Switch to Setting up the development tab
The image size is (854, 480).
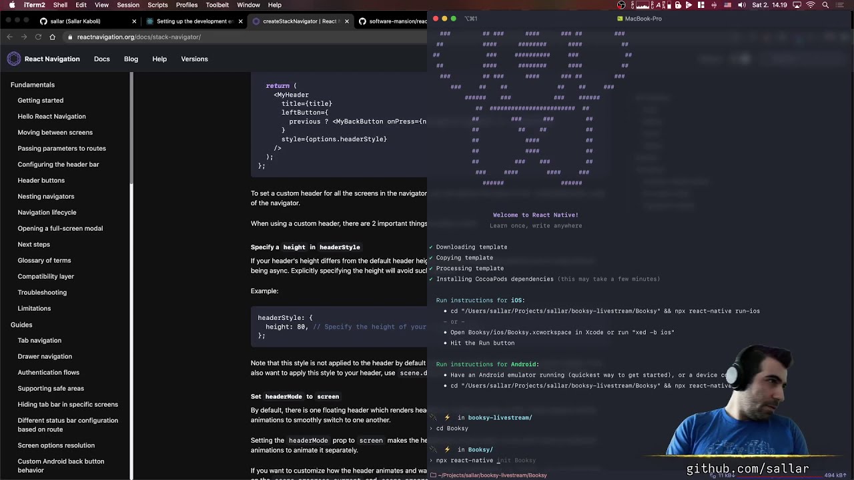195,21
